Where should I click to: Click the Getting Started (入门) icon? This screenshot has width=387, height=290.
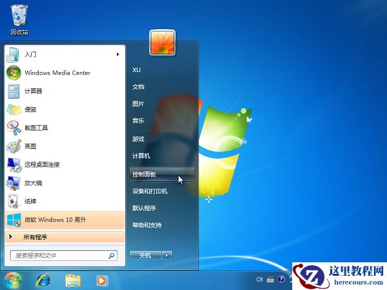13,55
